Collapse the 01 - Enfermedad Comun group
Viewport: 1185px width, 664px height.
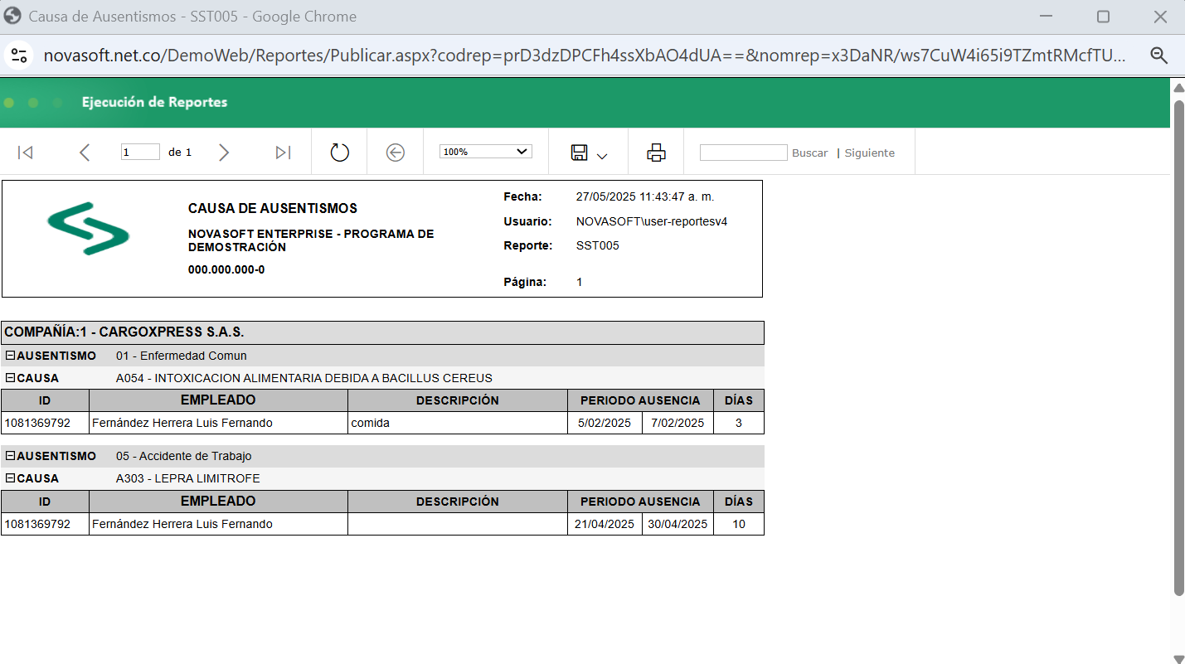(9, 356)
